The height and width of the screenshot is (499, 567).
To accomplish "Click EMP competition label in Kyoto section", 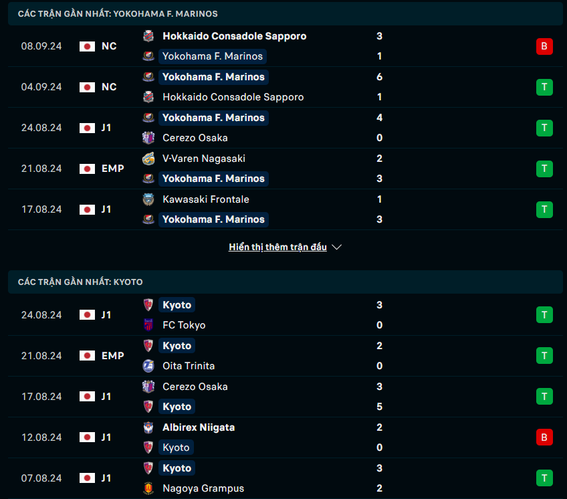I will [112, 356].
